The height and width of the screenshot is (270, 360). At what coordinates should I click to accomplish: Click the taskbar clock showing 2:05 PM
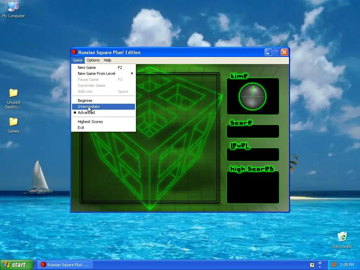[x=347, y=265]
